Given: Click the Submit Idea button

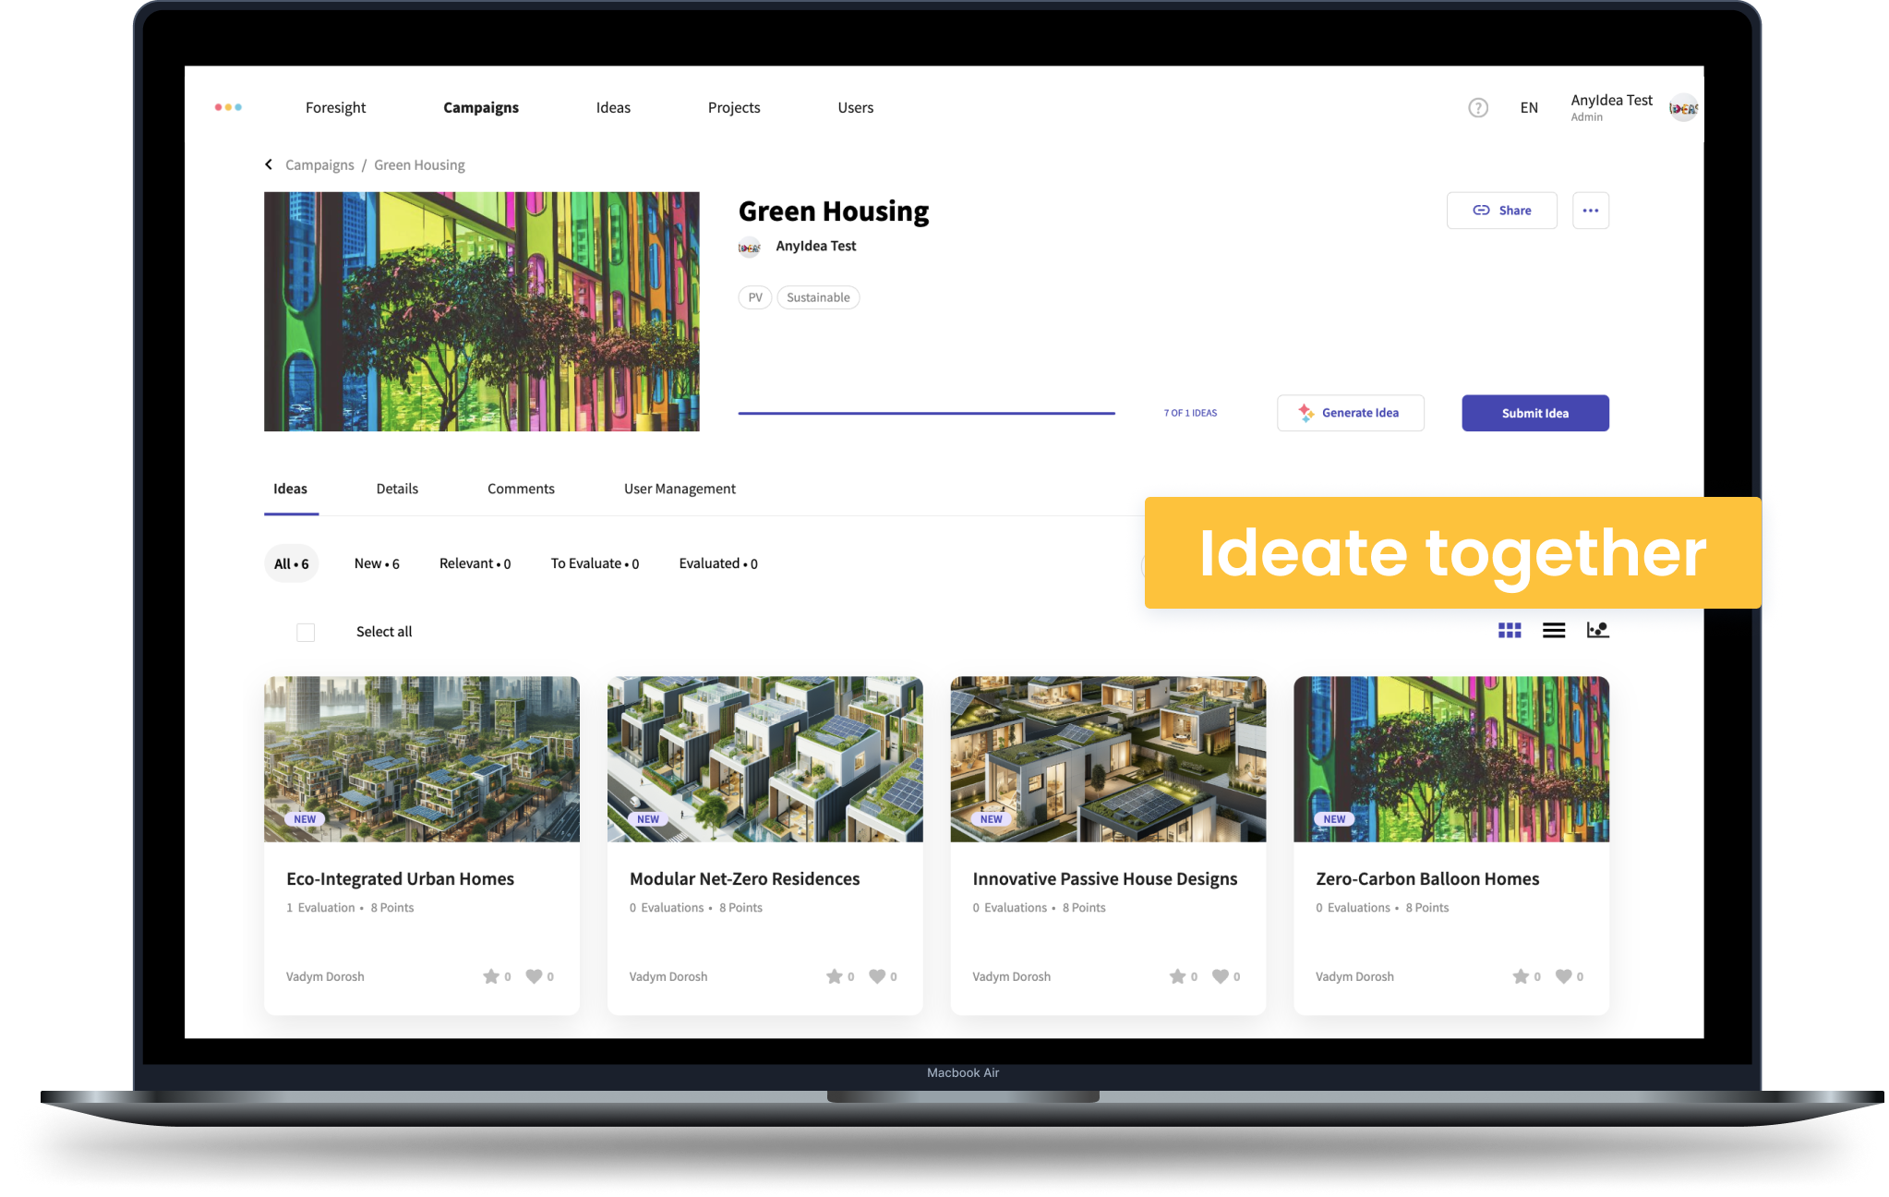Looking at the screenshot, I should click(1534, 413).
